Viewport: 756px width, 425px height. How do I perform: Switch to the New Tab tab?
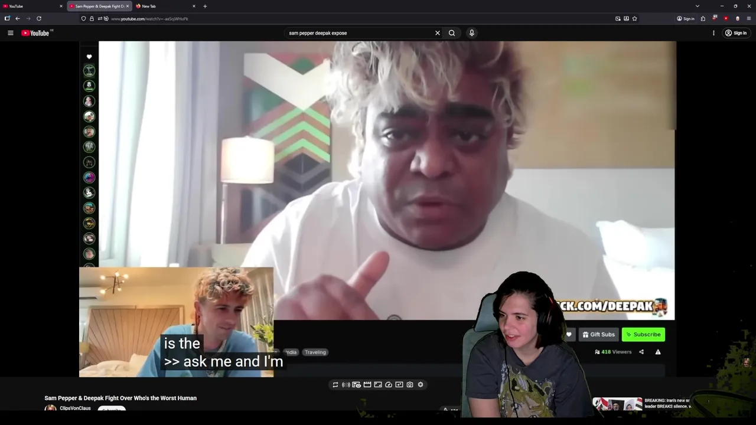click(x=165, y=6)
